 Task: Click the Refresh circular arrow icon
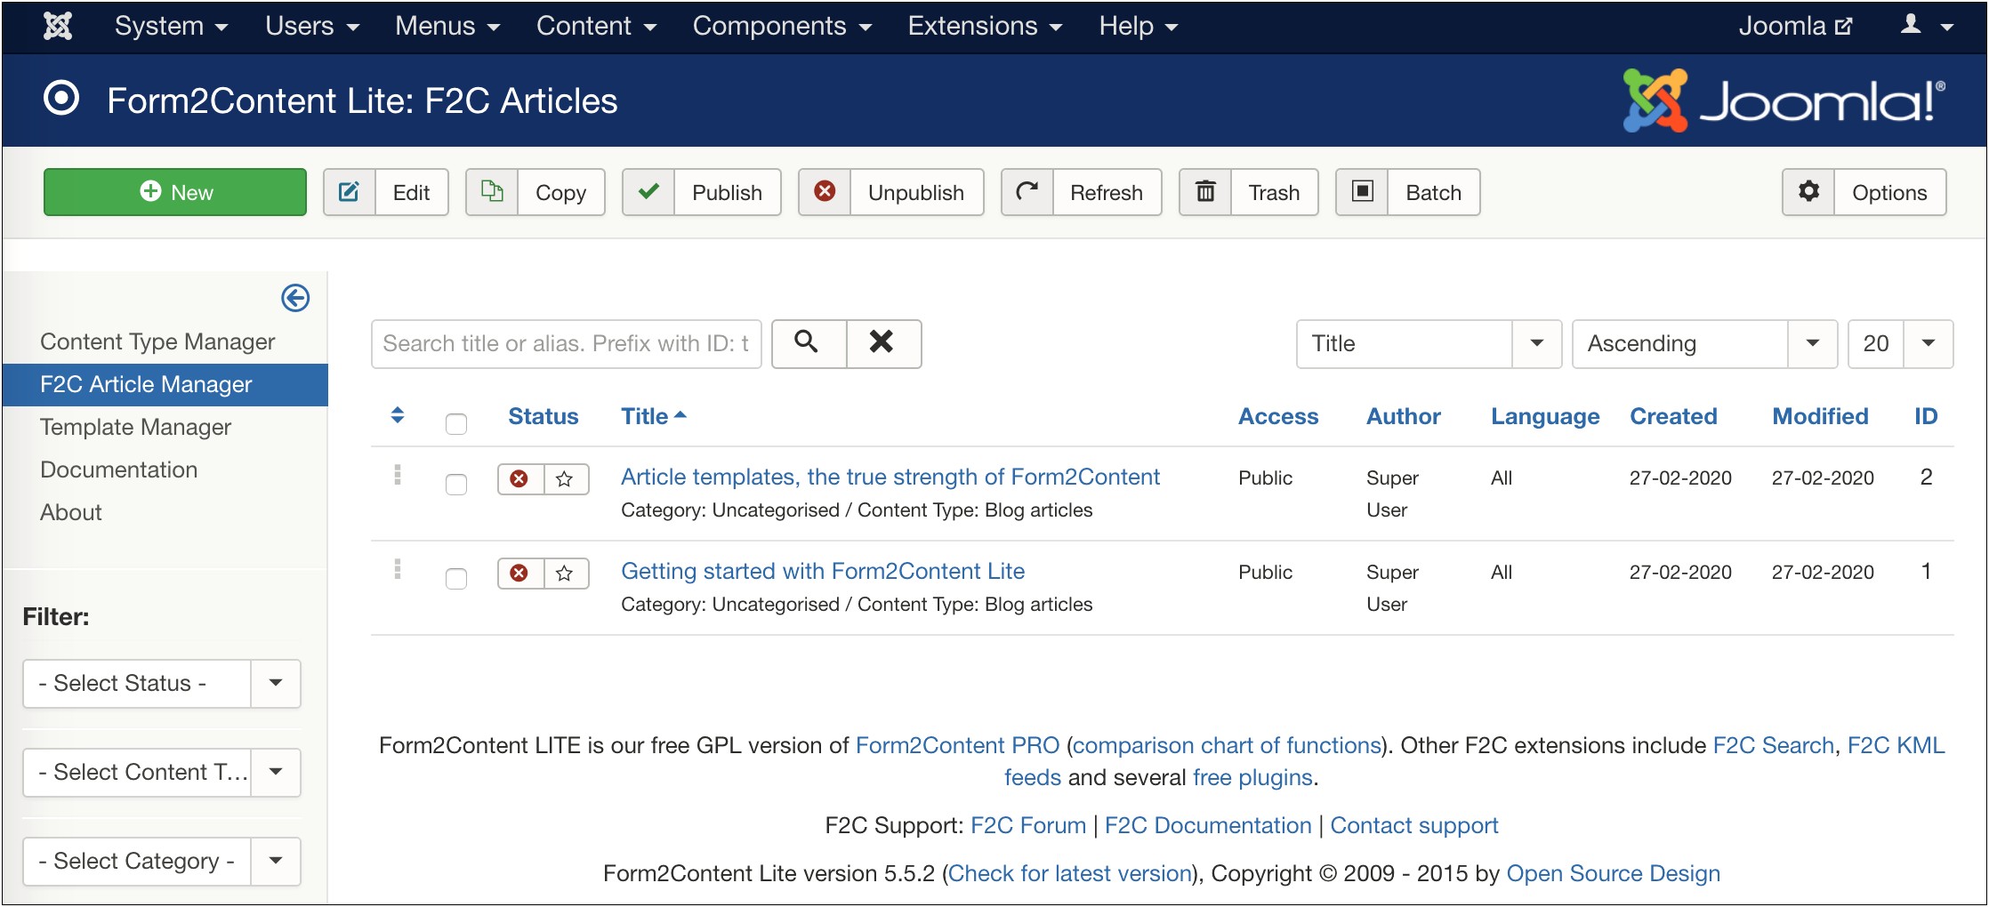click(x=1027, y=192)
